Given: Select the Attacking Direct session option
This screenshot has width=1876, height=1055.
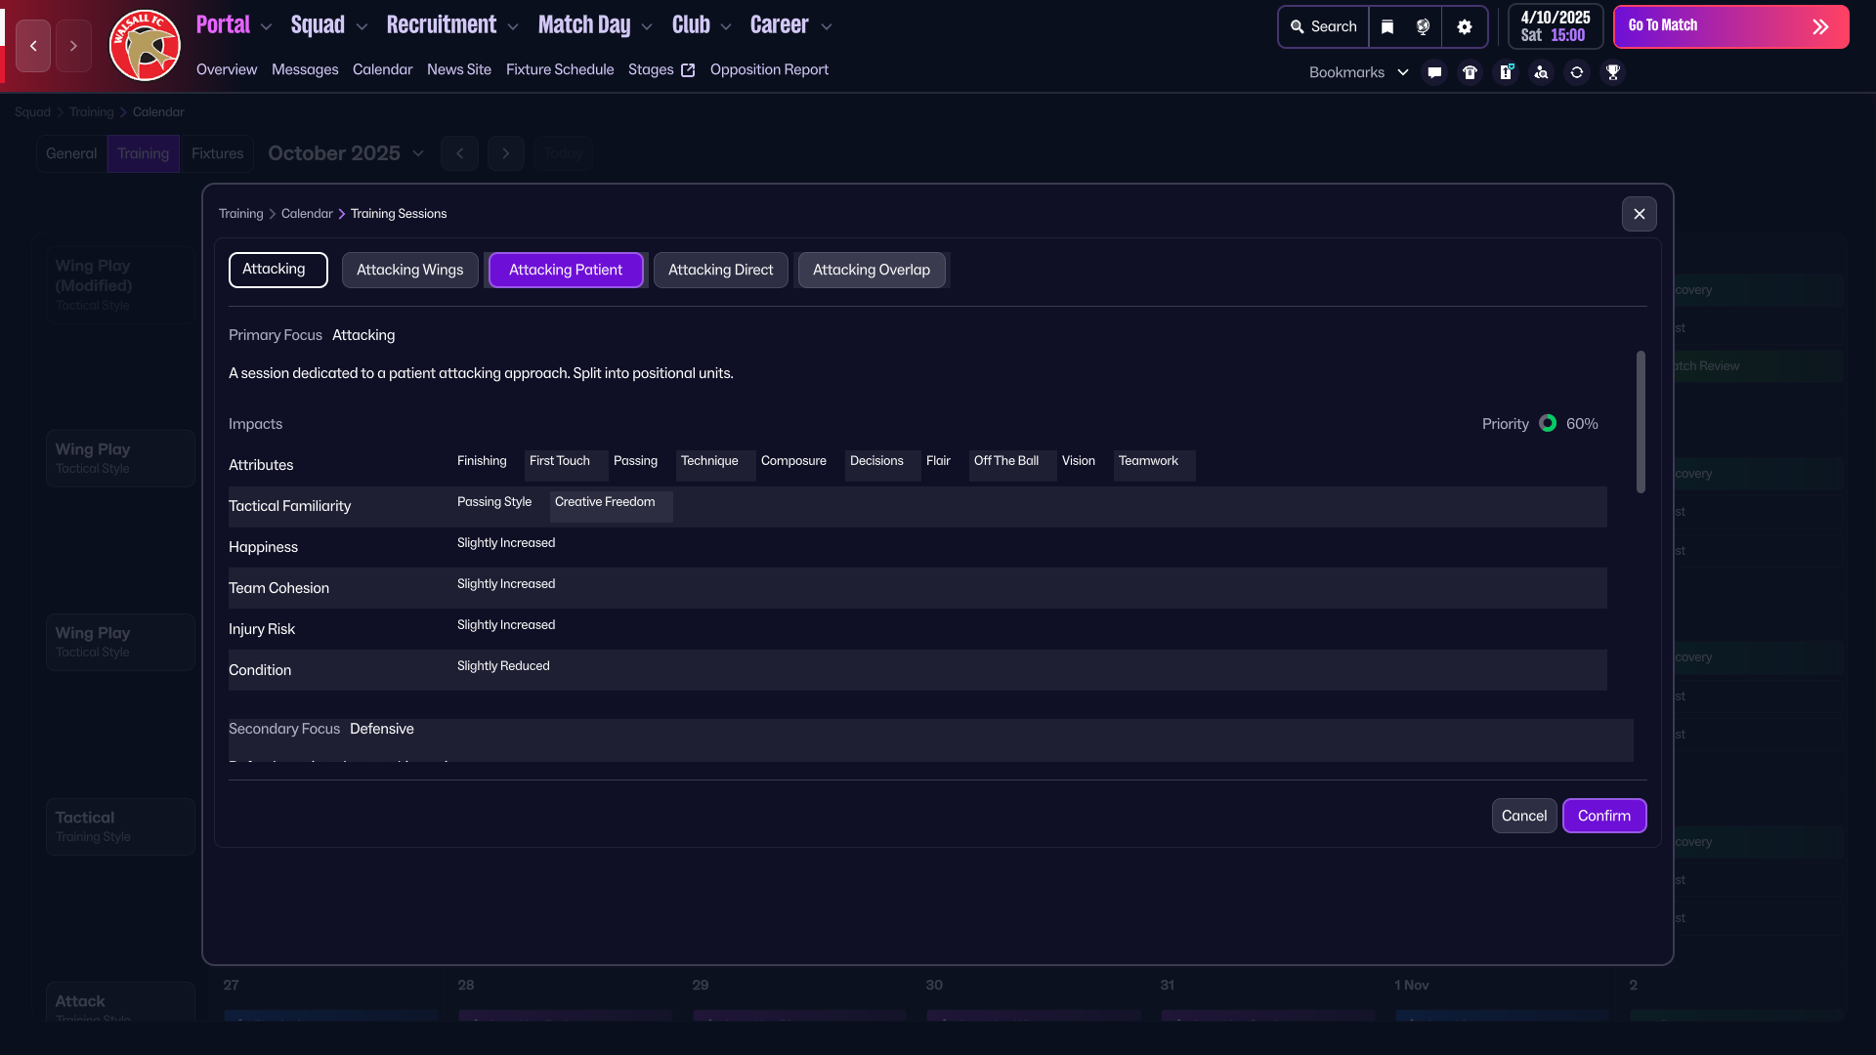Looking at the screenshot, I should (720, 270).
